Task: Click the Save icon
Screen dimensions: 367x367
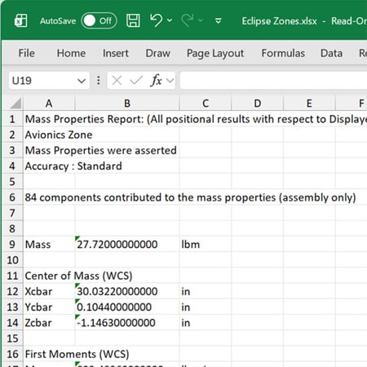Action: pyautogui.click(x=133, y=20)
